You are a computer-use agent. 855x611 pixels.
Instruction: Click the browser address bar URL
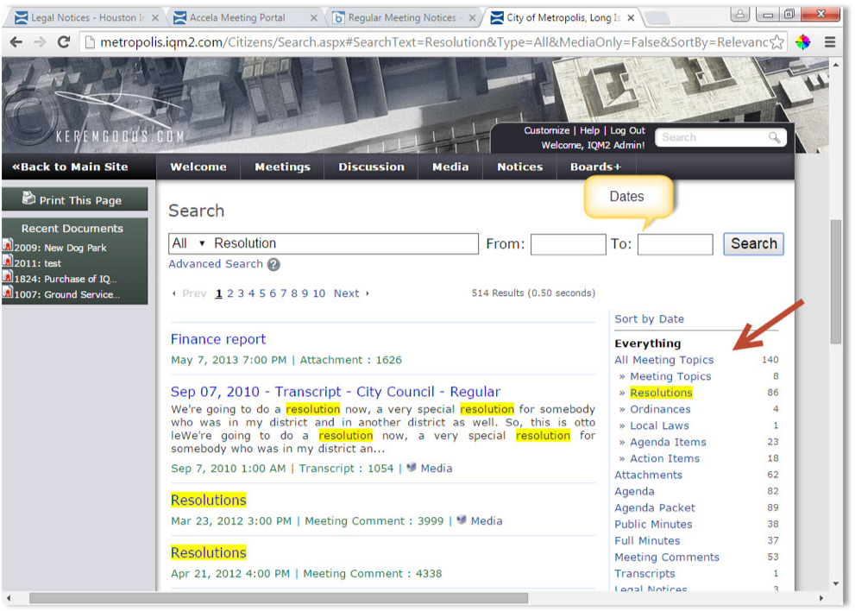433,42
